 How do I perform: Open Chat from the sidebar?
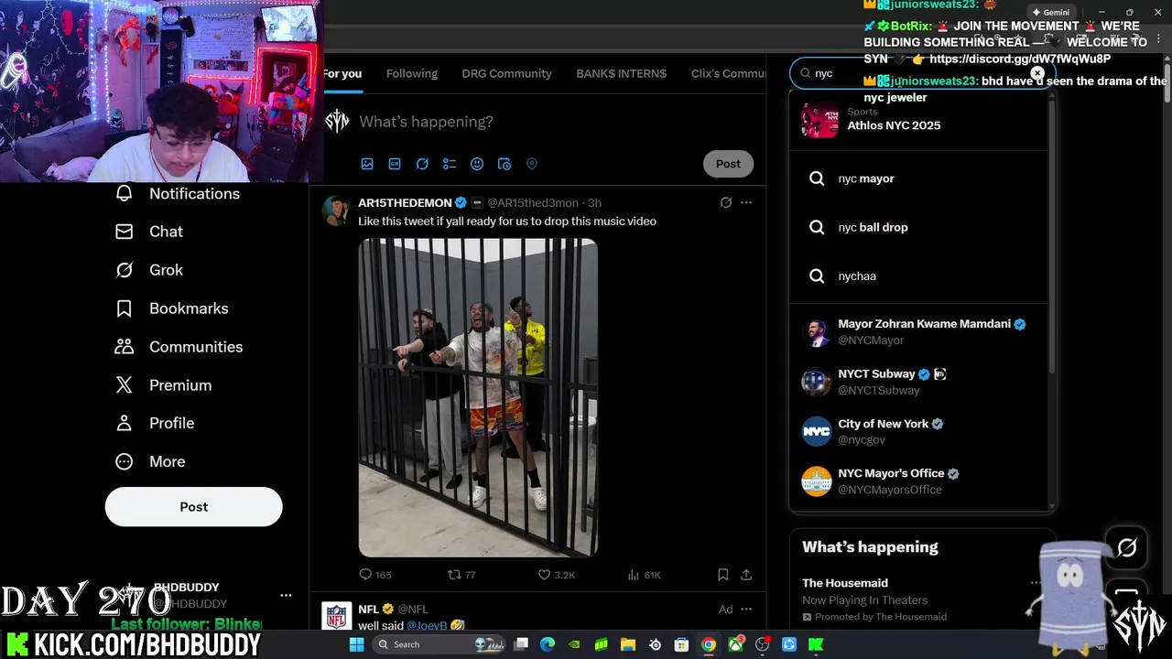(148, 232)
